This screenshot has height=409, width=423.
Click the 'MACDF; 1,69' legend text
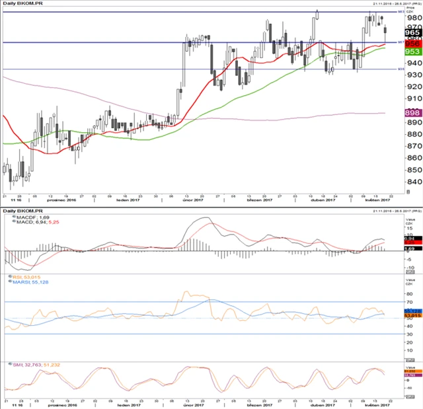point(33,217)
